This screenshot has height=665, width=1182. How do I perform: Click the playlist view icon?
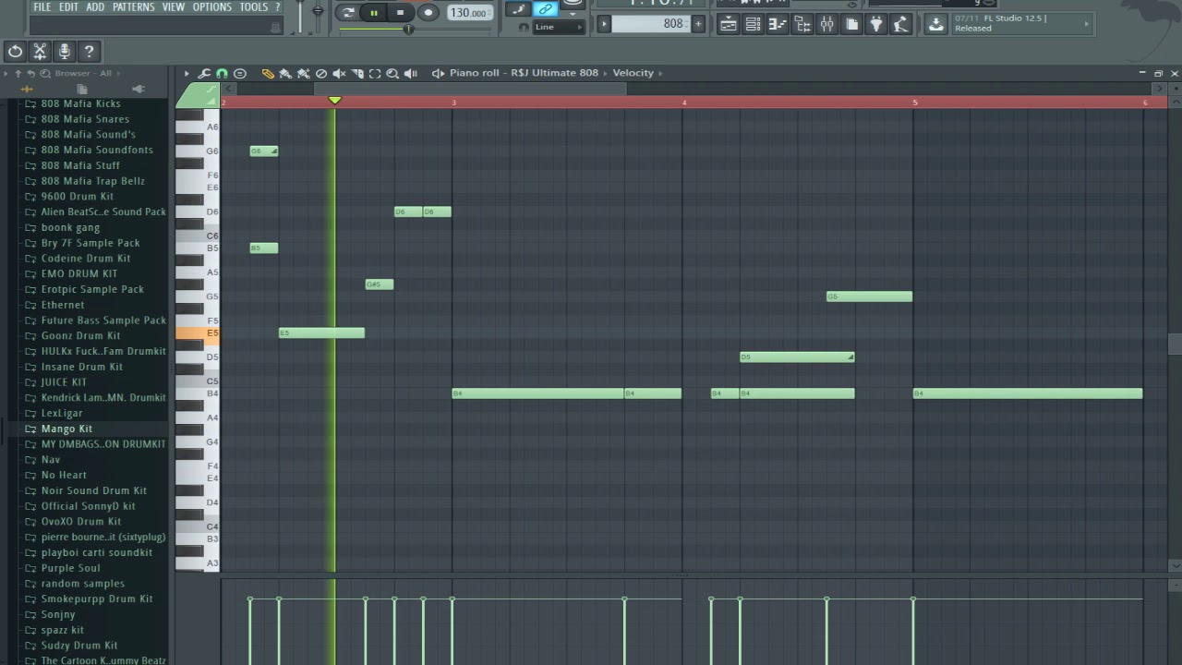728,25
